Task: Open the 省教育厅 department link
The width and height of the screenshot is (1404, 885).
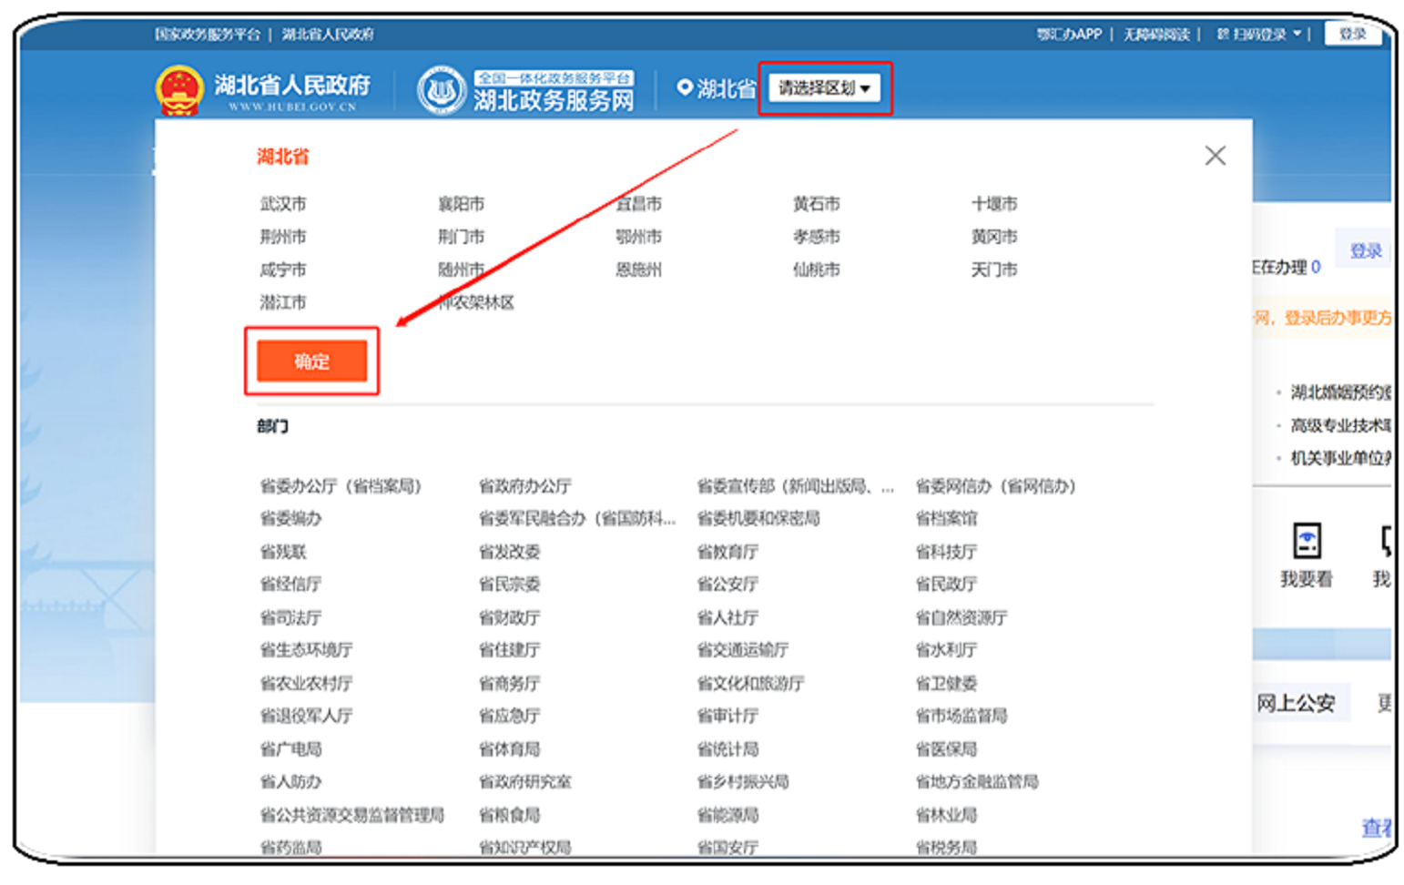Action: (x=727, y=552)
